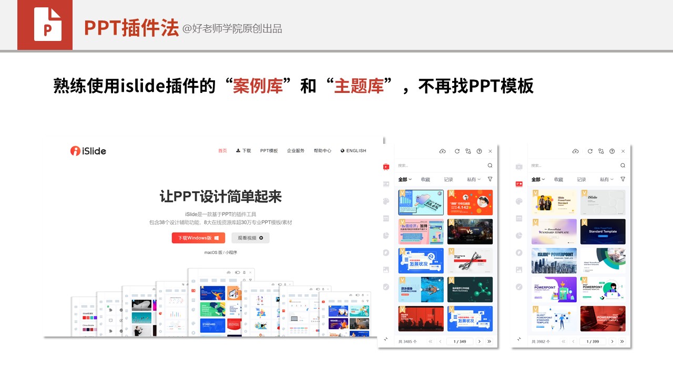This screenshot has height=378, width=673.
Task: Click the iSlide logo on the website
Action: coord(88,151)
